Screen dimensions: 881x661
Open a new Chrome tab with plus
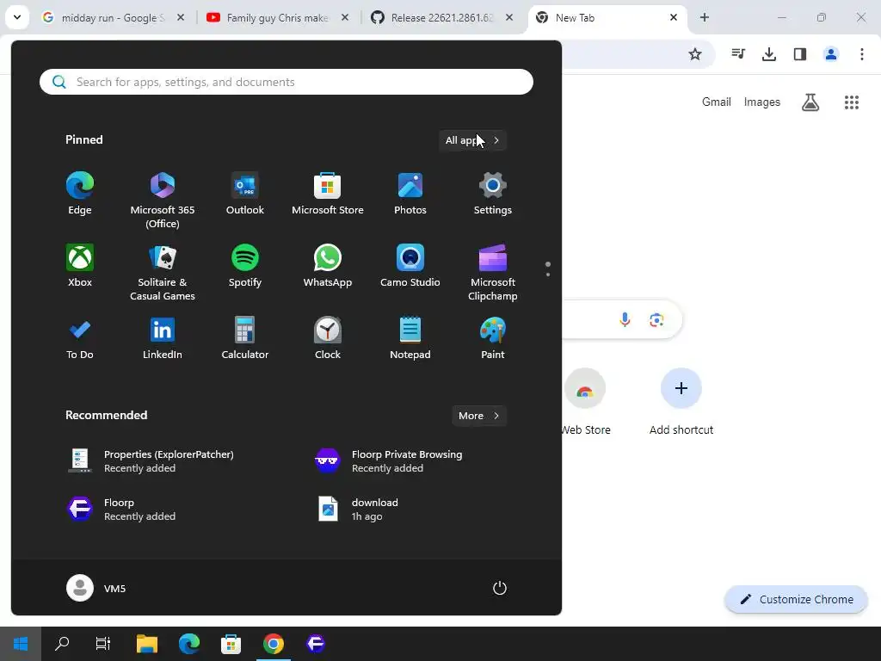tap(704, 17)
